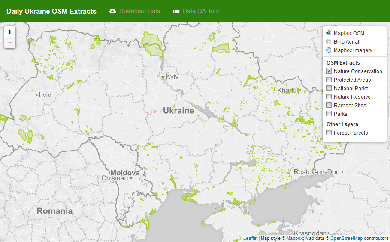Click the Kyiv city marker on map
390x242 pixels.
click(163, 77)
